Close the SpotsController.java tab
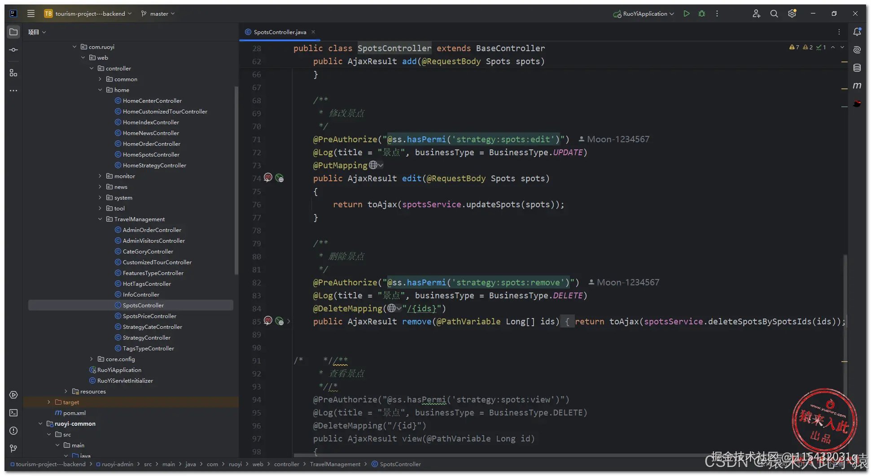The height and width of the screenshot is (476, 871). (x=313, y=32)
